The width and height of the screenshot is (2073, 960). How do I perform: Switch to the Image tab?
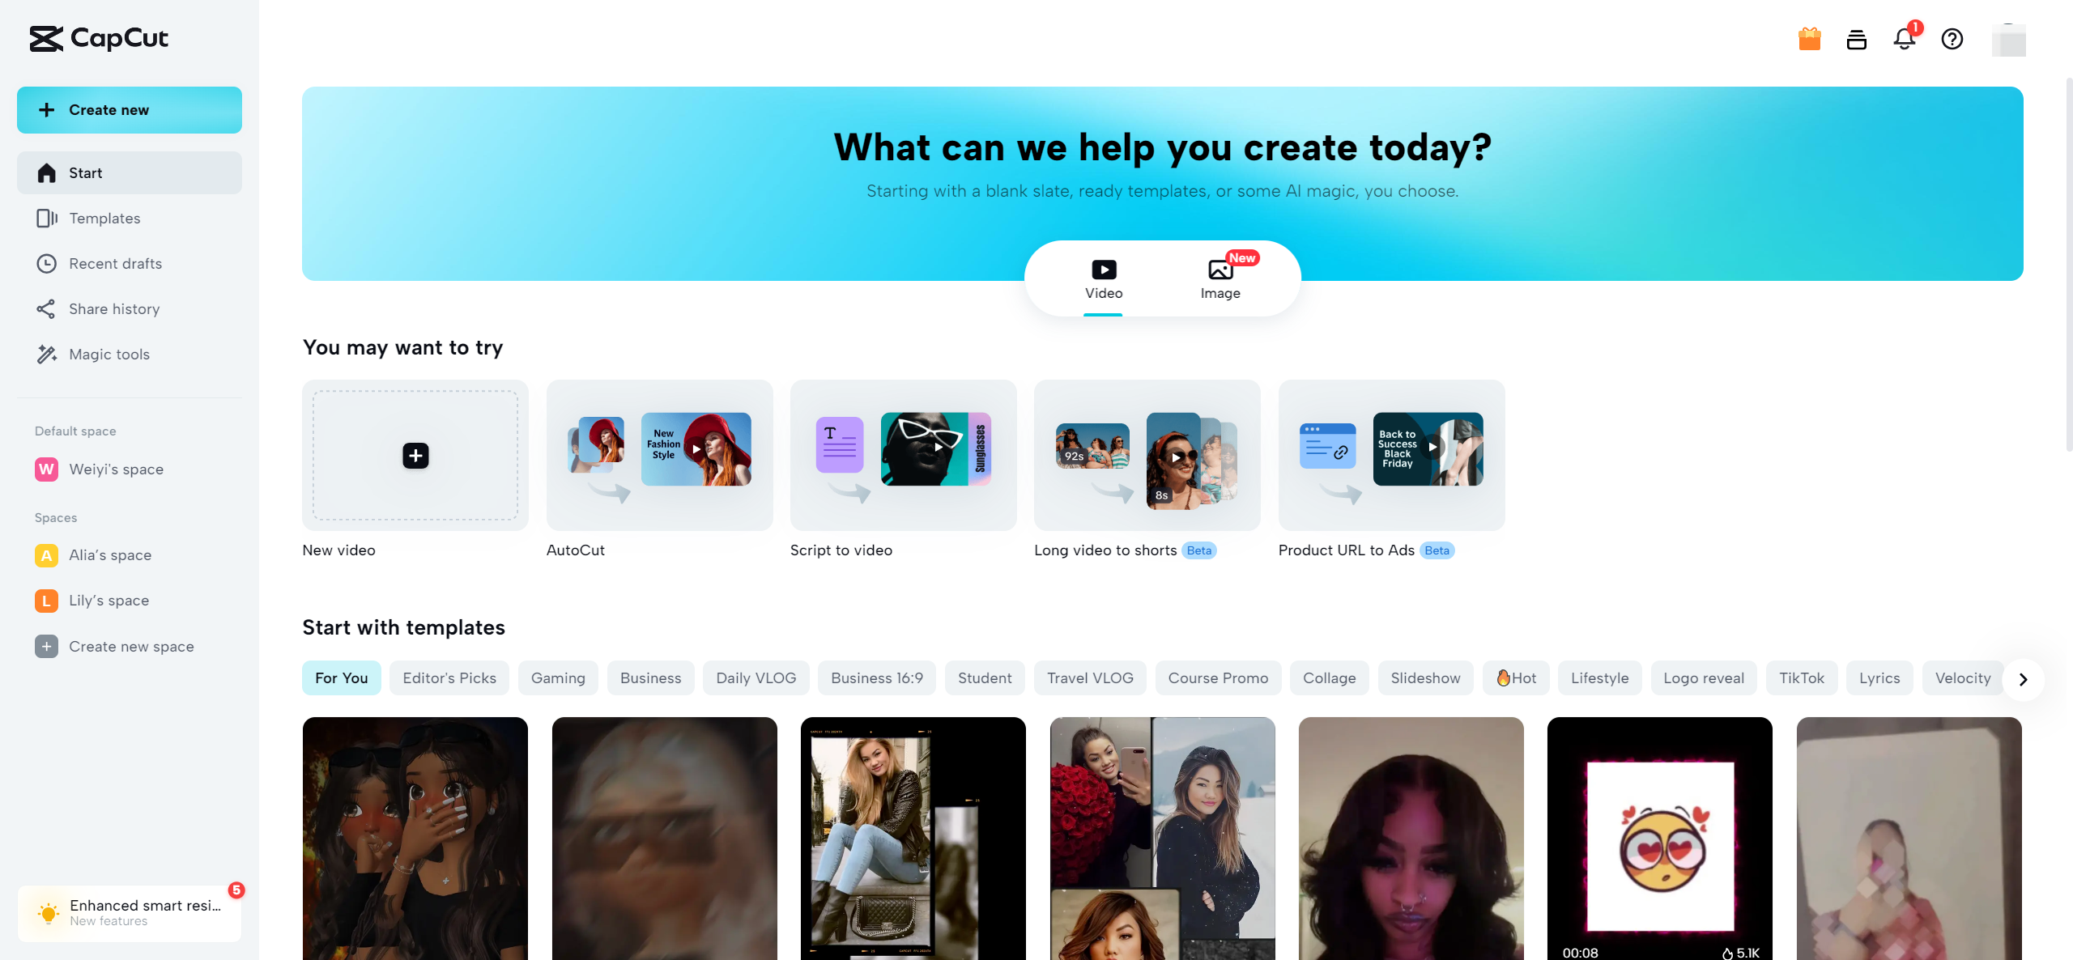click(1219, 278)
